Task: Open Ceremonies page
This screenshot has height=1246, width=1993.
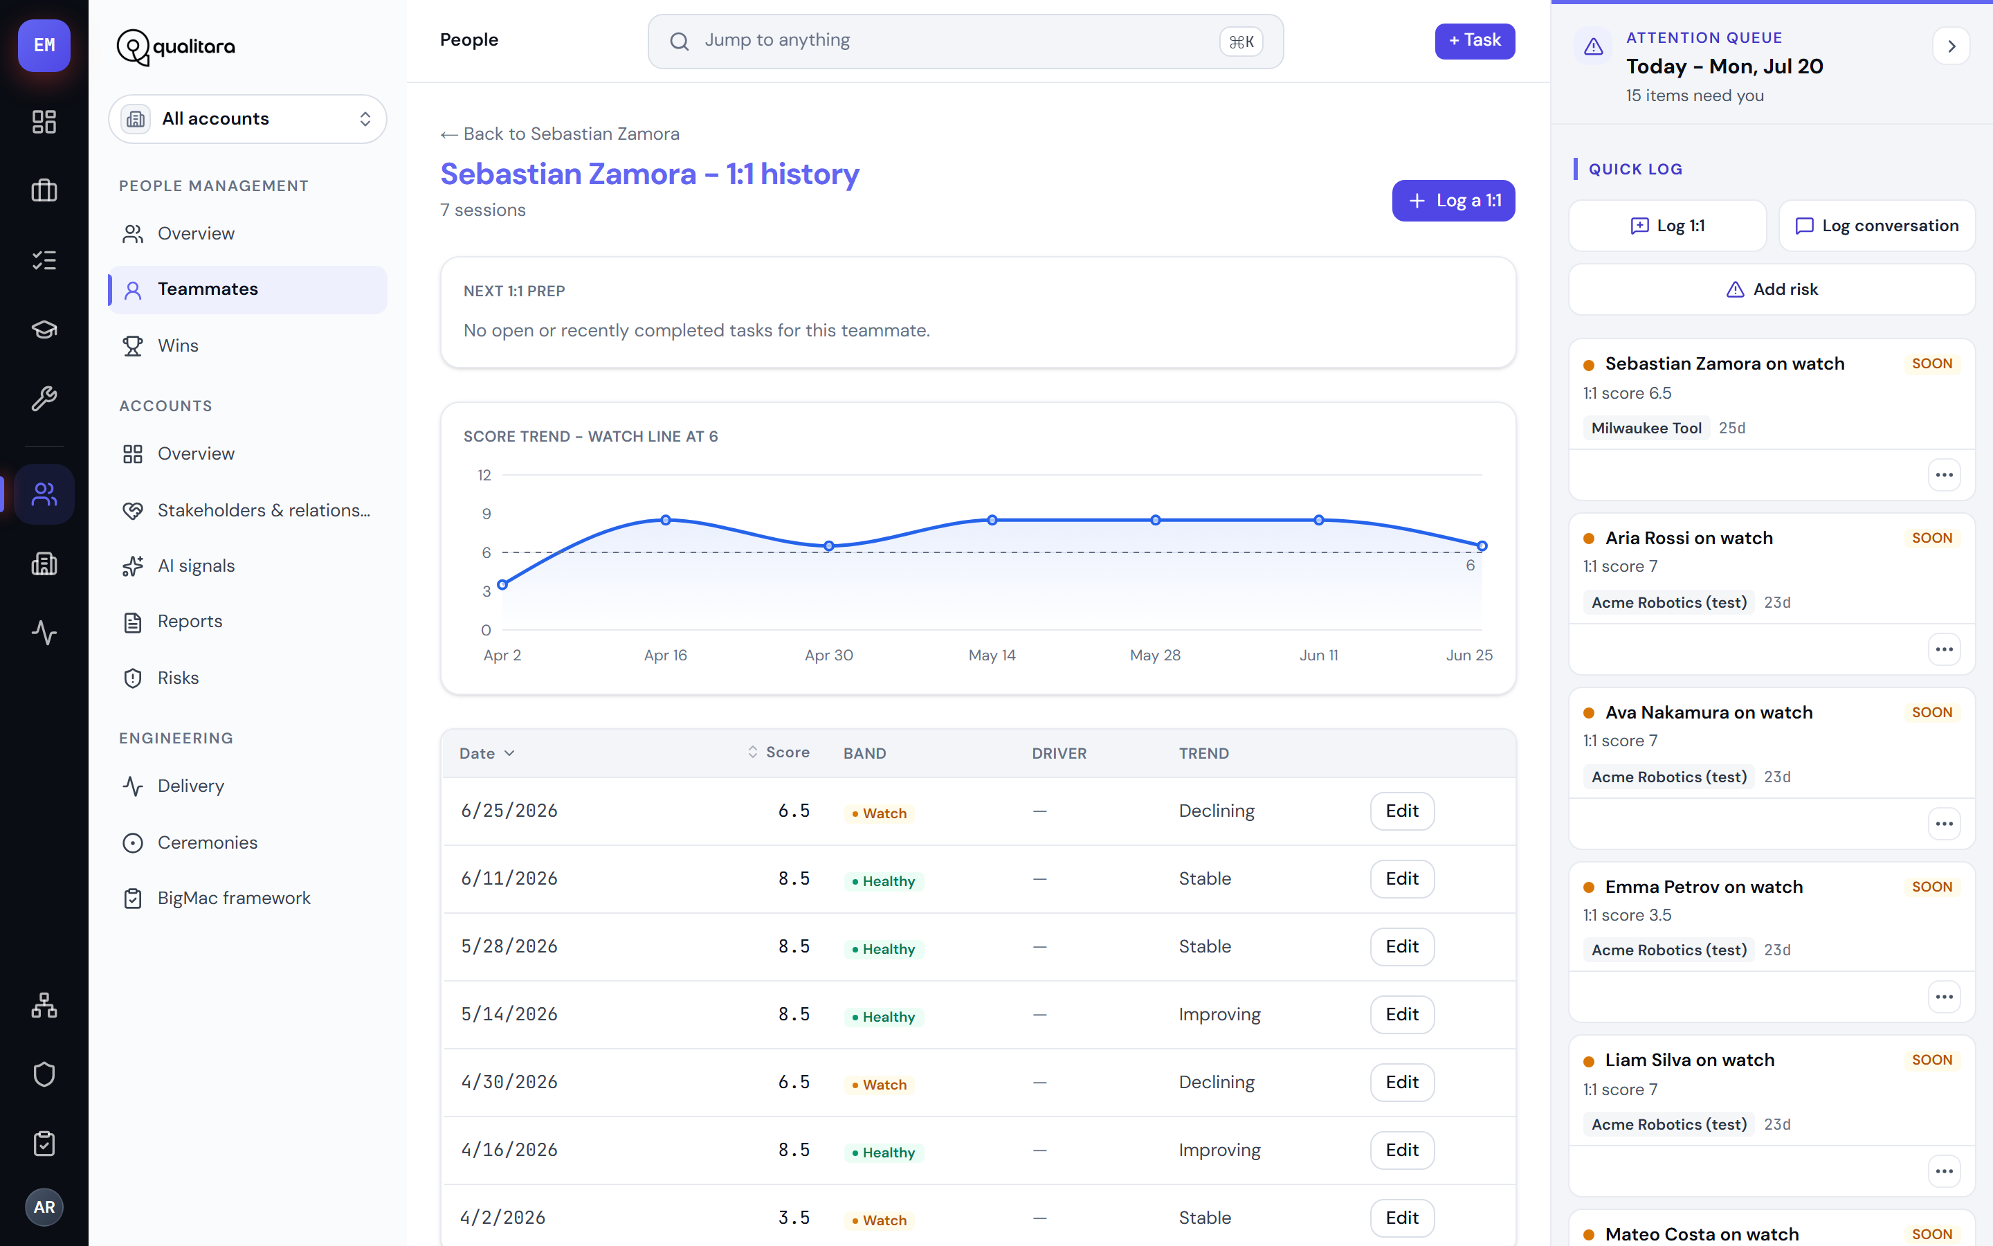Action: coord(247,842)
